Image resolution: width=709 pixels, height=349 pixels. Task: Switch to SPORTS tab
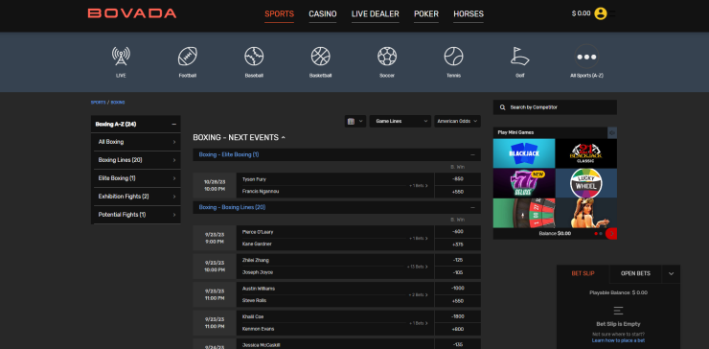pos(280,14)
